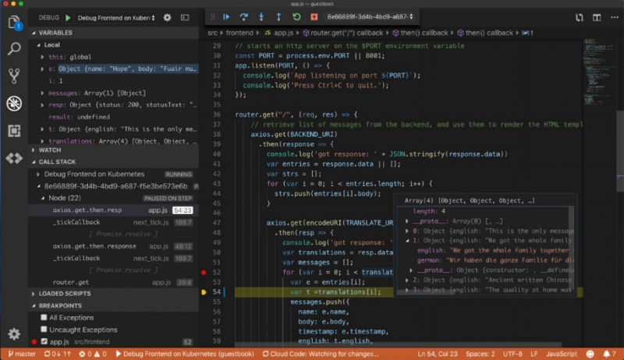Click Ln 54, Col 23 in status bar
Screen dimensions: 624x360
pos(437,354)
